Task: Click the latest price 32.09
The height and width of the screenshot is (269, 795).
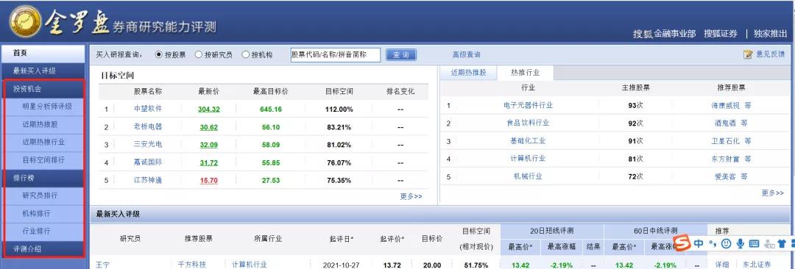Action: point(209,145)
